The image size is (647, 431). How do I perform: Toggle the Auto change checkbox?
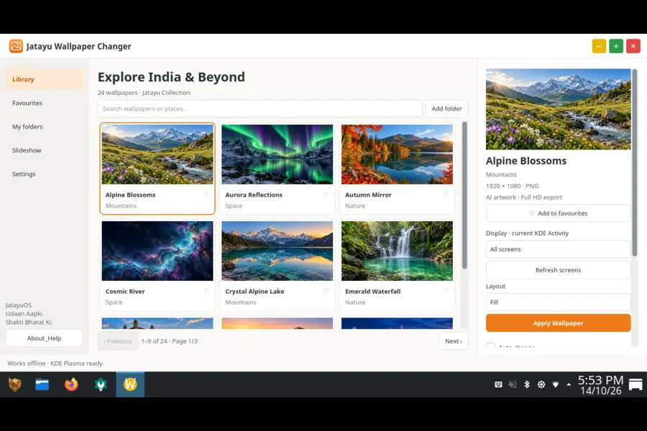click(490, 346)
